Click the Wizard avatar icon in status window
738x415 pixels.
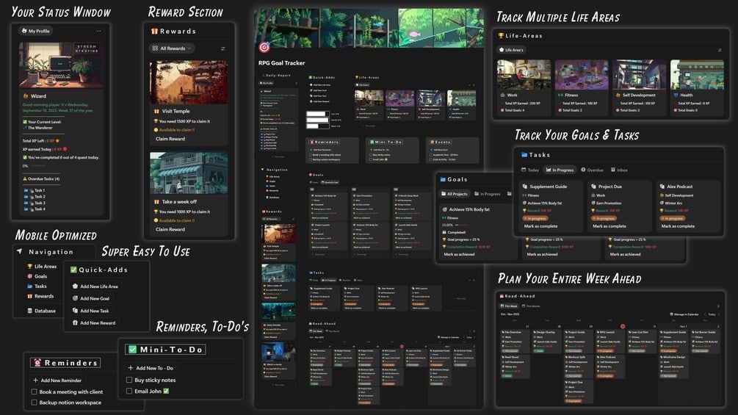(26, 96)
